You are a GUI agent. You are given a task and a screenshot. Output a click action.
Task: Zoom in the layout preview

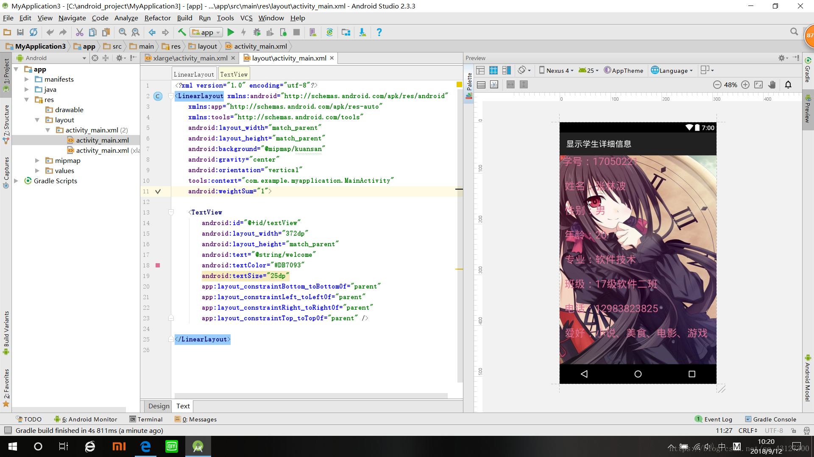pos(745,85)
